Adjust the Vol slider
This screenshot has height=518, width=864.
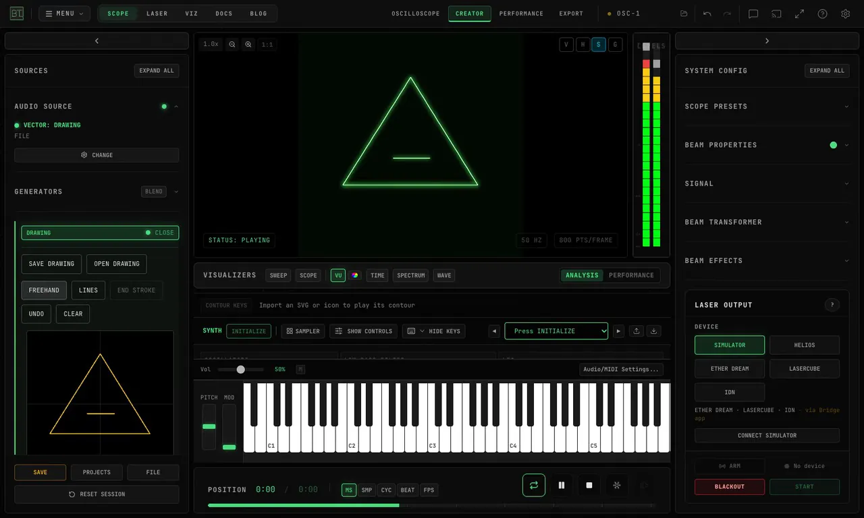click(x=241, y=370)
